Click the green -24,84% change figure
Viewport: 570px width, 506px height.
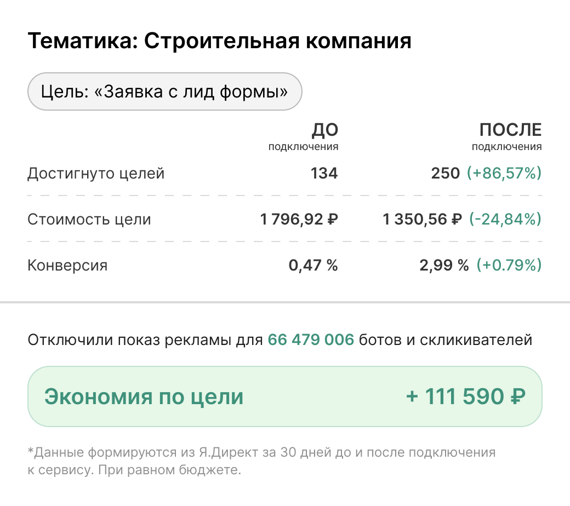coord(505,220)
